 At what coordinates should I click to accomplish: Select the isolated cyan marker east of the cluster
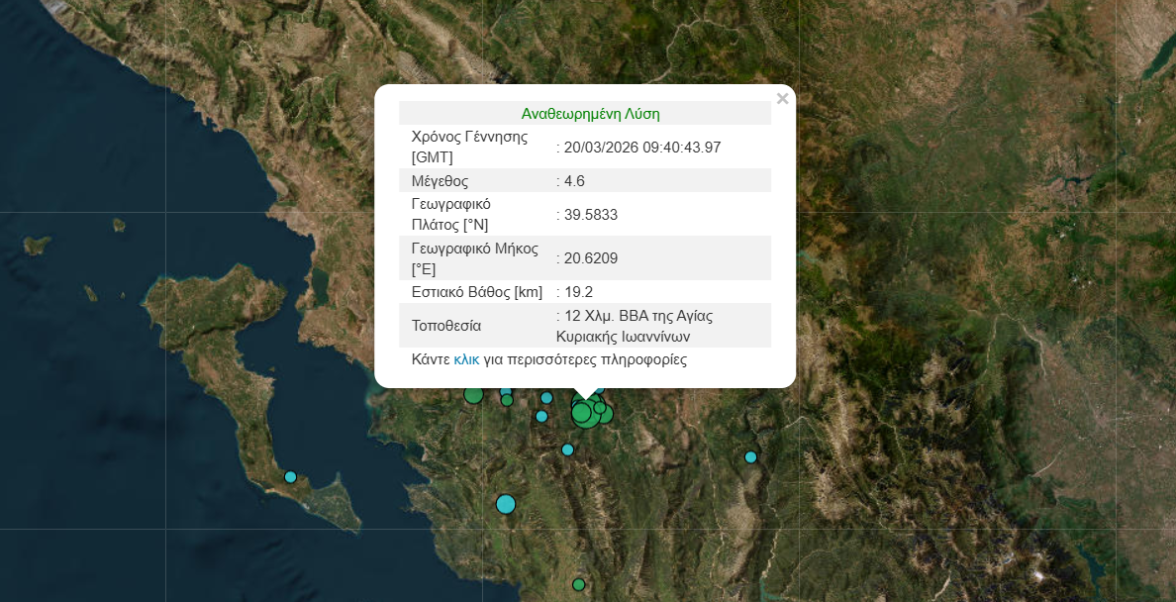[750, 456]
